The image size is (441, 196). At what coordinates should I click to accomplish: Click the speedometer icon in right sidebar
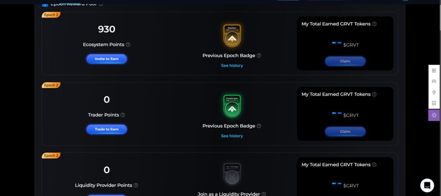pos(434,81)
